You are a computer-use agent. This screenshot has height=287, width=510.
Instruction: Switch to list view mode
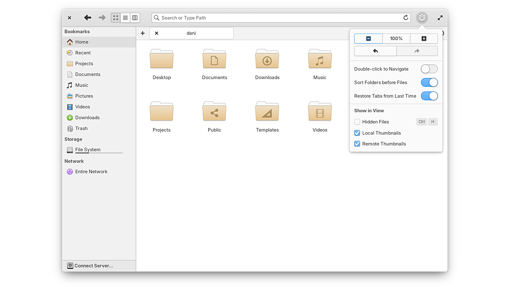(x=125, y=18)
